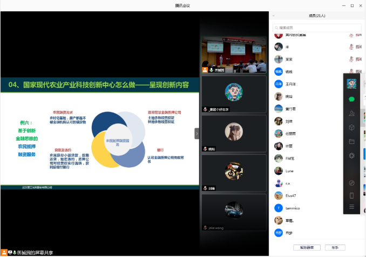Image resolution: width=366 pixels, height=257 pixels.
Task: Click the 解除静音 unmute button
Action: point(307,247)
